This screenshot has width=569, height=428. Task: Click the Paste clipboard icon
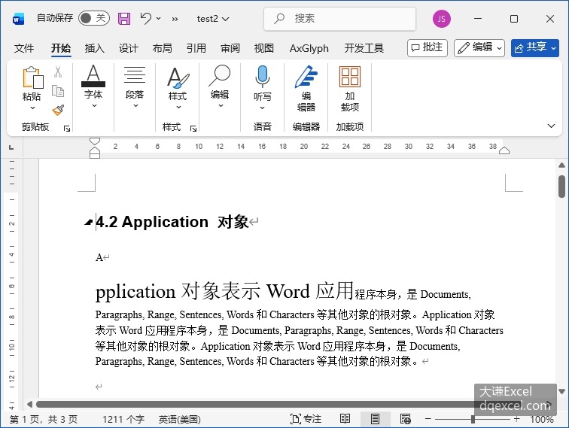click(32, 77)
